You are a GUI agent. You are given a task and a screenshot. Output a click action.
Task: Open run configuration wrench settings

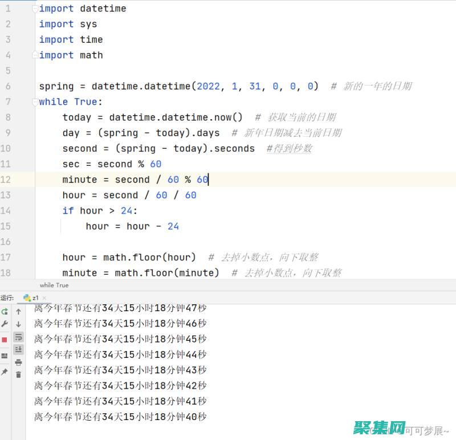(5, 324)
